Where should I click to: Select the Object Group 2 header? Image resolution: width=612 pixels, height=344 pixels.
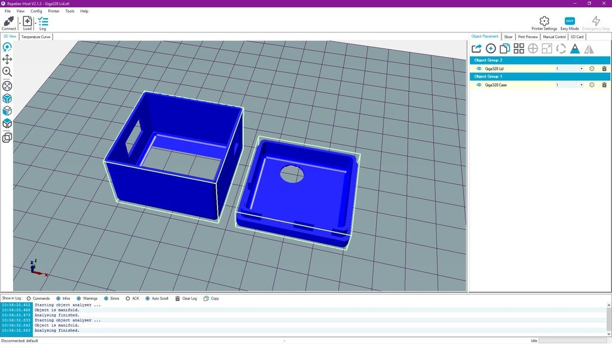pyautogui.click(x=540, y=60)
